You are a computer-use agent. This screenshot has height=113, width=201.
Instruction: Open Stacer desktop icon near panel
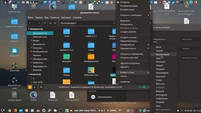click(x=34, y=96)
